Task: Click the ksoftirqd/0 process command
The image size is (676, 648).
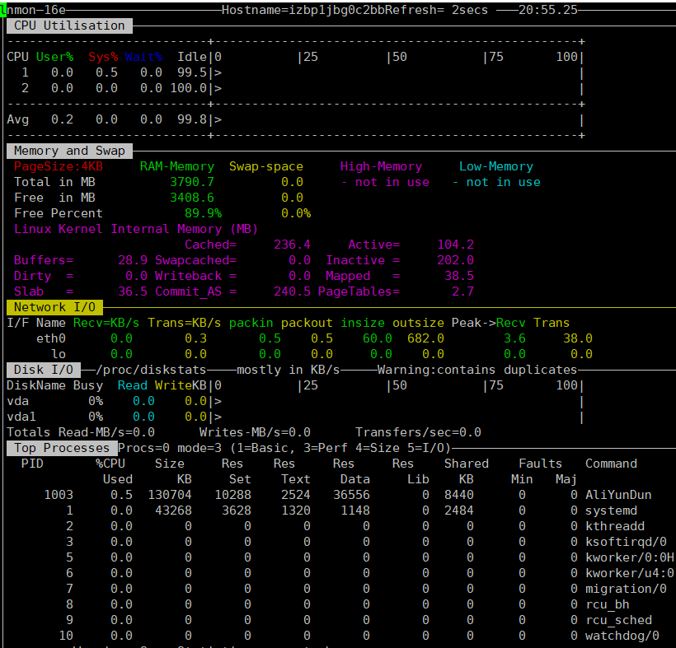Action: coord(626,542)
